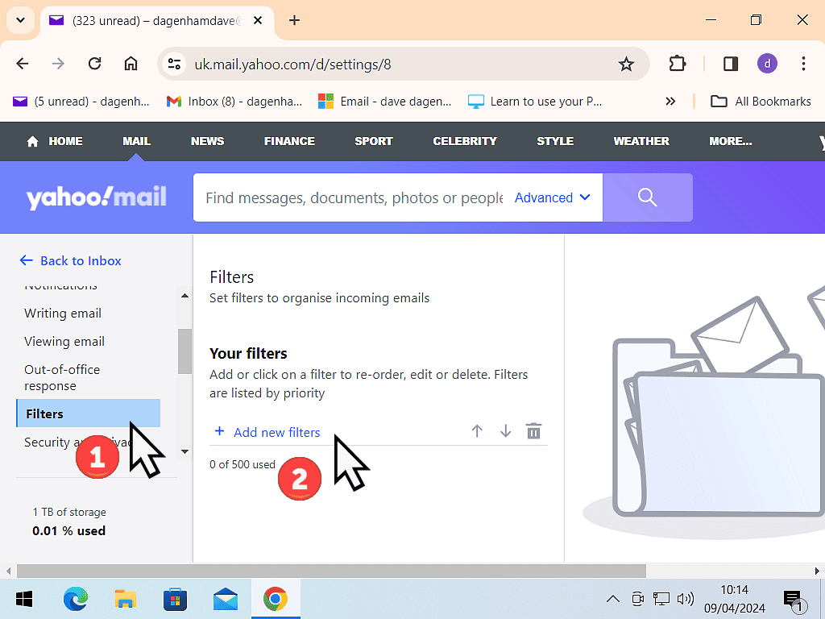Screen dimensions: 825x619
Task: Move filter up with up arrow
Action: tap(477, 431)
